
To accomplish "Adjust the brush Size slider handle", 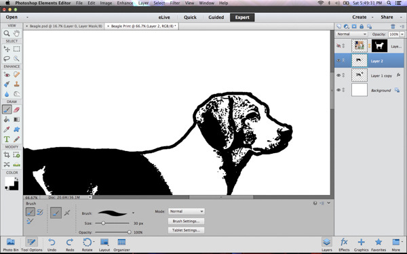I will click(x=103, y=223).
